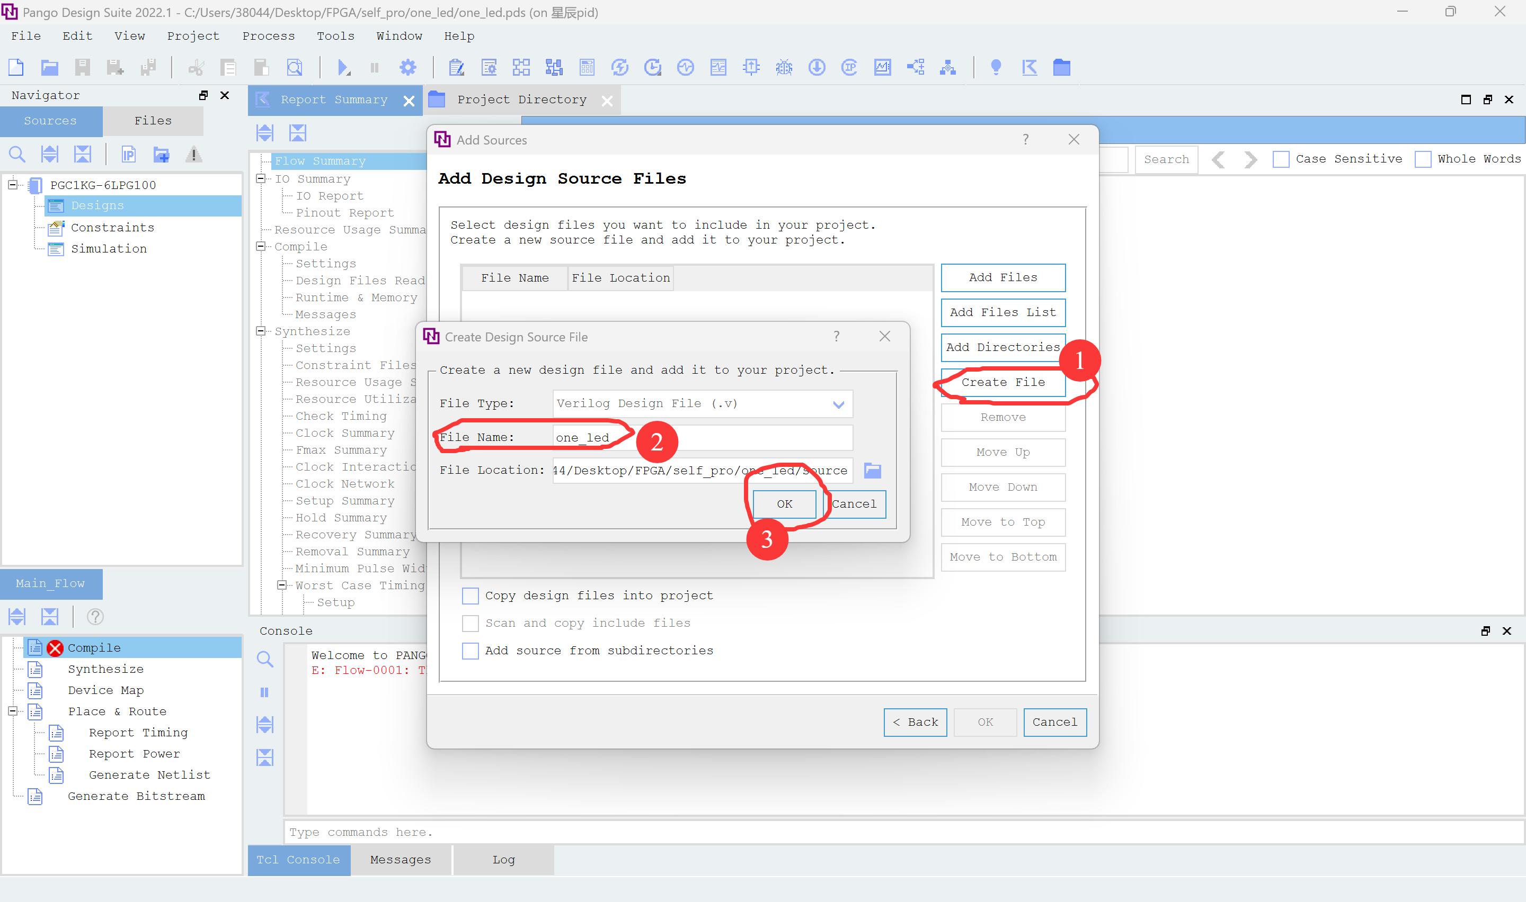This screenshot has height=902, width=1526.
Task: Enable Copy design files into project
Action: [x=470, y=596]
